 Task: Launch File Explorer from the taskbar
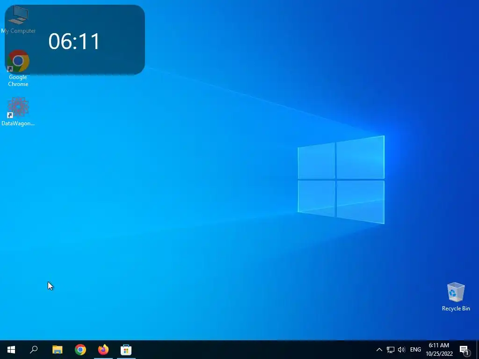click(x=58, y=350)
